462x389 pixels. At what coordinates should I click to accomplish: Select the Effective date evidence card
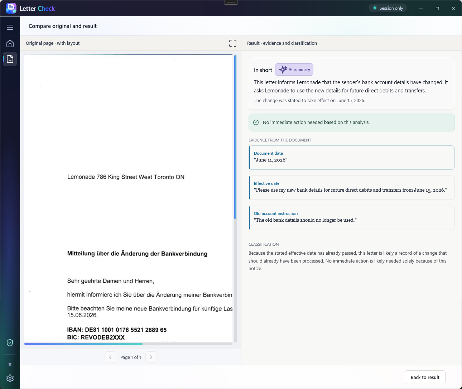point(352,188)
